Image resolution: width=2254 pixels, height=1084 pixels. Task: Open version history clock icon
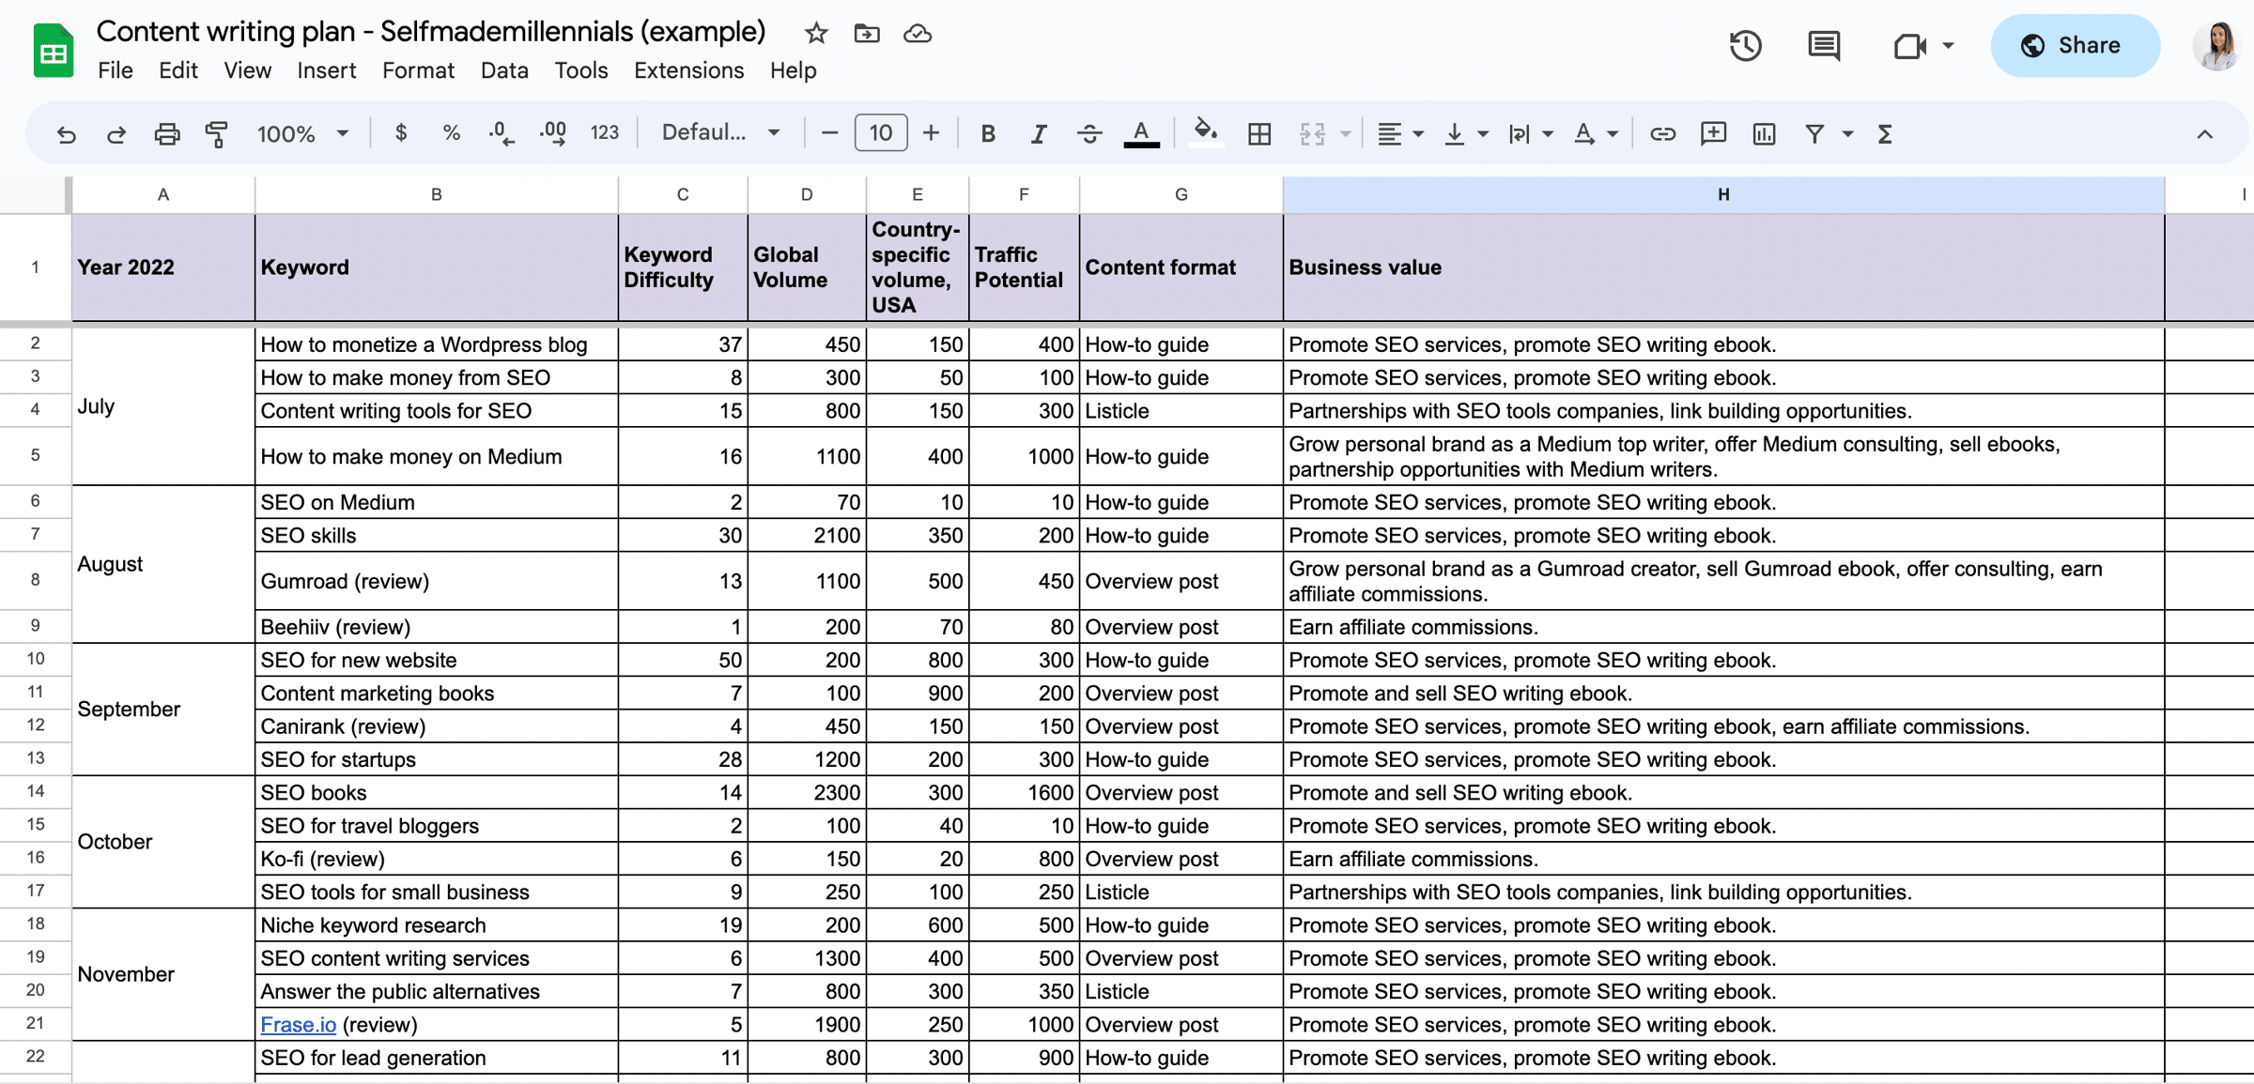tap(1745, 45)
